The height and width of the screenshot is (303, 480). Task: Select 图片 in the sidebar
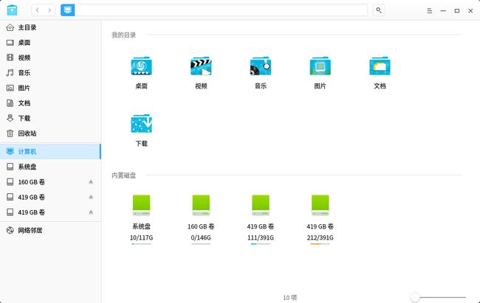50,88
